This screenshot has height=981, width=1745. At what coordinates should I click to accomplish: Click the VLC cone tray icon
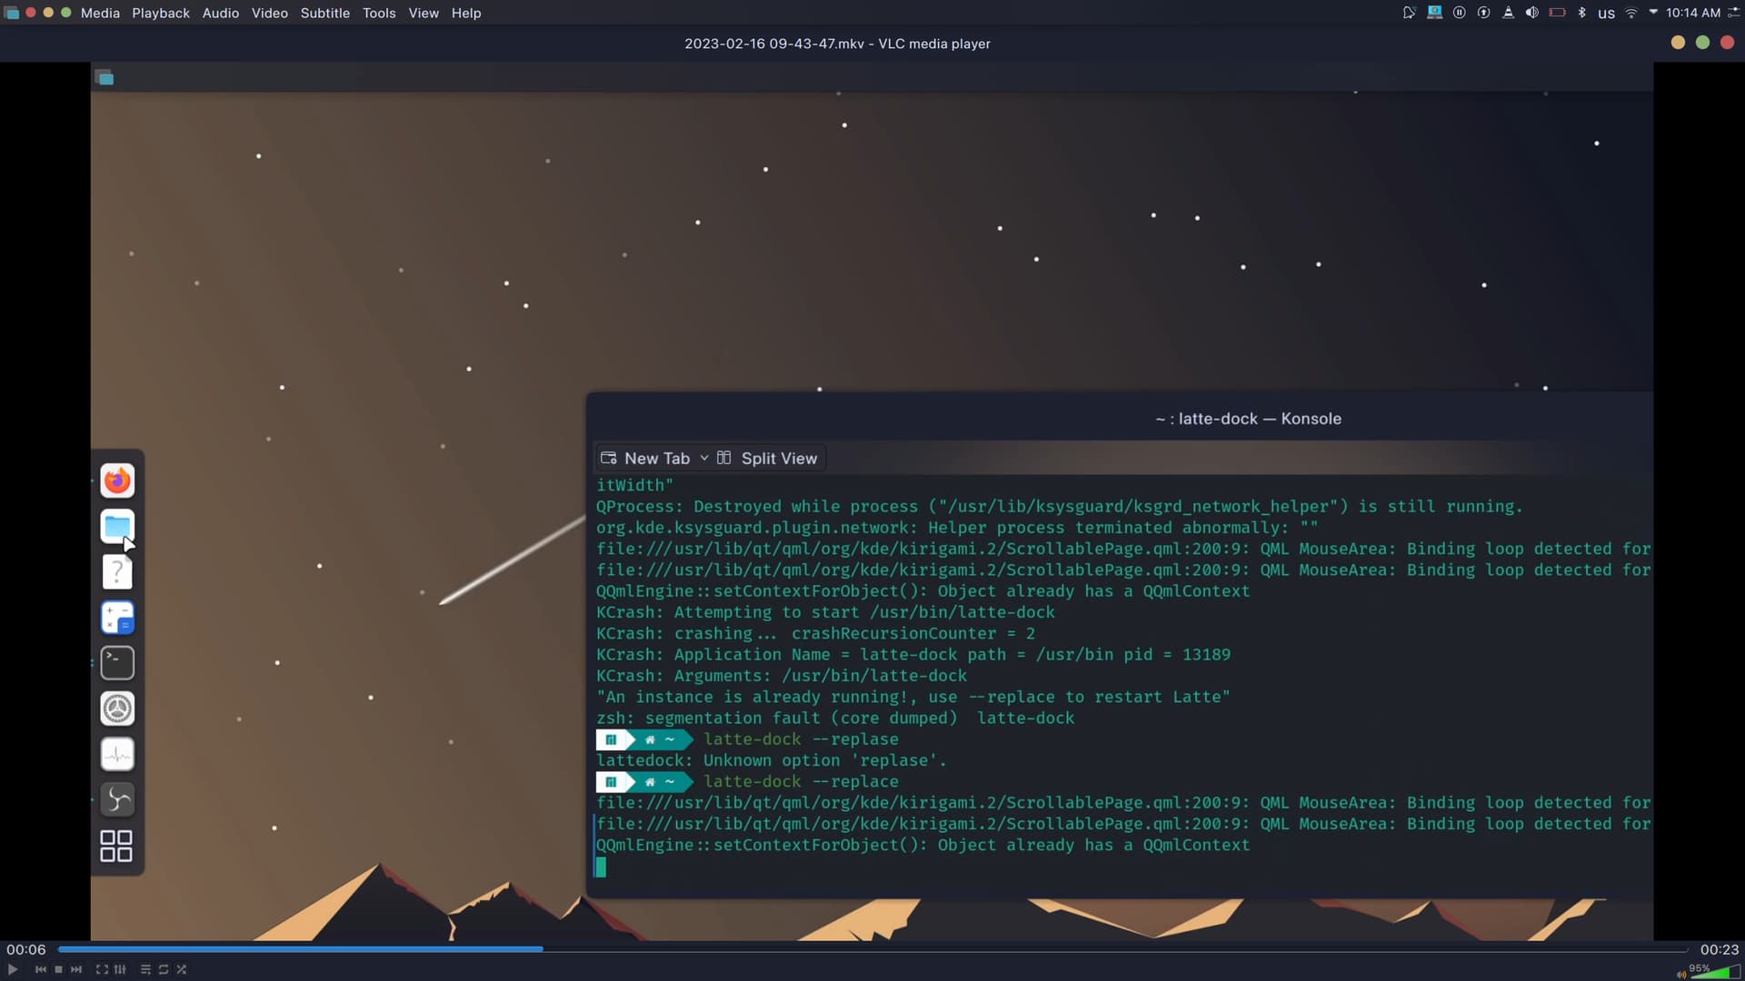[x=1508, y=13]
